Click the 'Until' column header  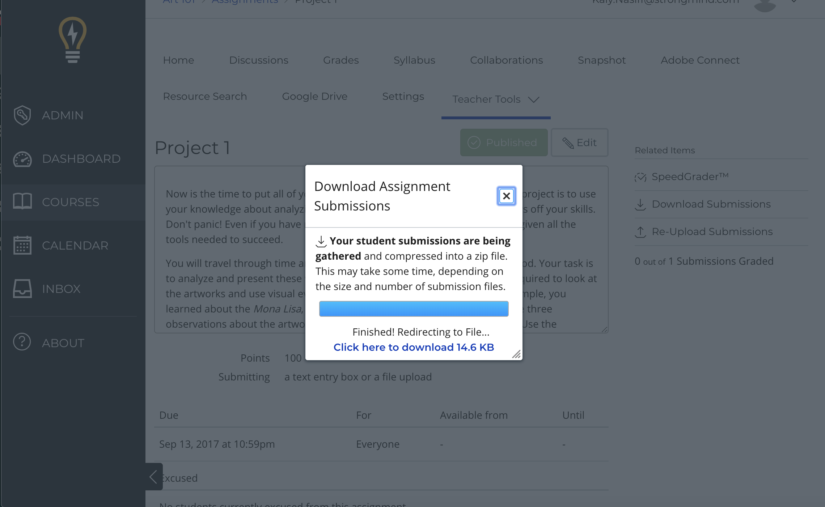click(574, 415)
